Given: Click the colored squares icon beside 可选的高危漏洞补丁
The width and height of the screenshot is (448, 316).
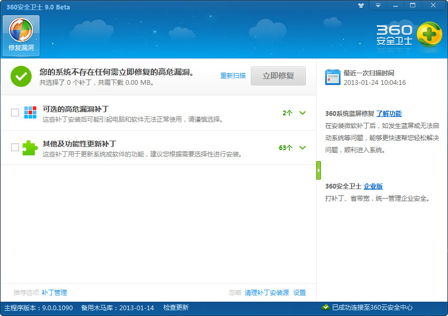Looking at the screenshot, I should coord(30,113).
